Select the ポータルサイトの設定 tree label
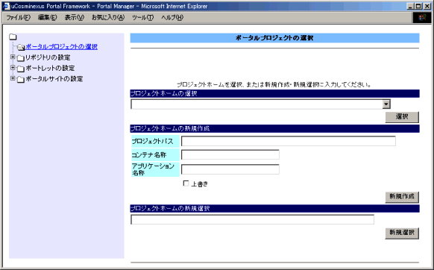434x270 pixels. (54, 78)
